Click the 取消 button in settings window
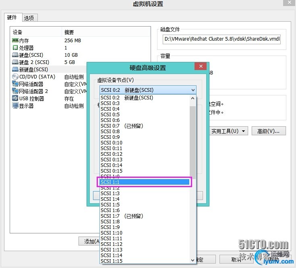Image resolution: width=296 pixels, height=268 pixels. pos(236,260)
